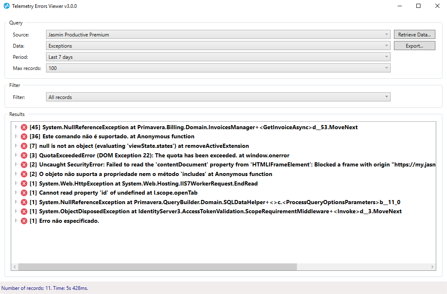This screenshot has height=294, width=447.
Task: Select the text '[45] System.NullReferenceException at Primavera.Billing.Domain.InvoicesManager'
Action: [142, 127]
